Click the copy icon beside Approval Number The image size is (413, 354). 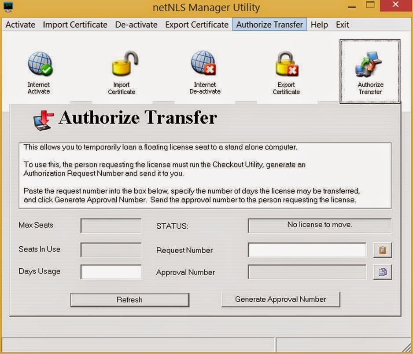[x=383, y=272]
